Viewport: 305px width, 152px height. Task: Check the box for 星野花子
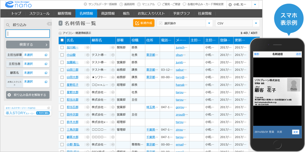click(x=62, y=85)
